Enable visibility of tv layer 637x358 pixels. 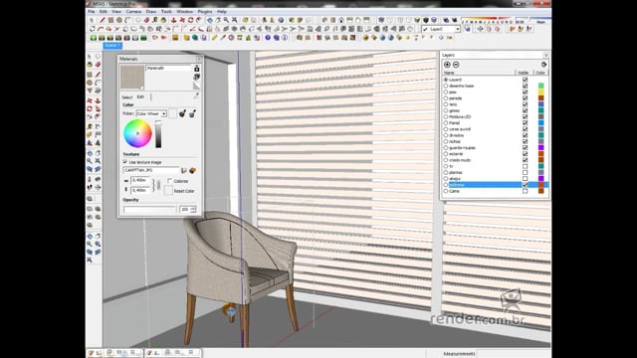click(x=526, y=166)
